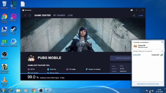Image resolution: width=166 pixels, height=93 pixels.
Task: Select Google Chrome desktop shortcut
Action: click(x=4, y=18)
